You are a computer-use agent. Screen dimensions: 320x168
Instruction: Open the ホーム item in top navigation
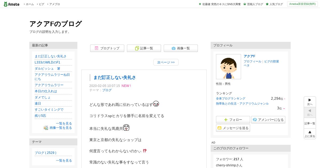pyautogui.click(x=30, y=4)
